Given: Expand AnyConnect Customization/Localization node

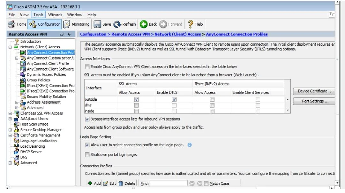Looking at the screenshot, I should point(17,58).
